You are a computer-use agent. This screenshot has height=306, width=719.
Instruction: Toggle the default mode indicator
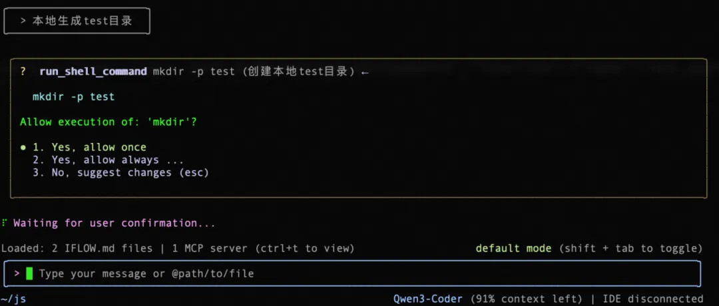[513, 248]
